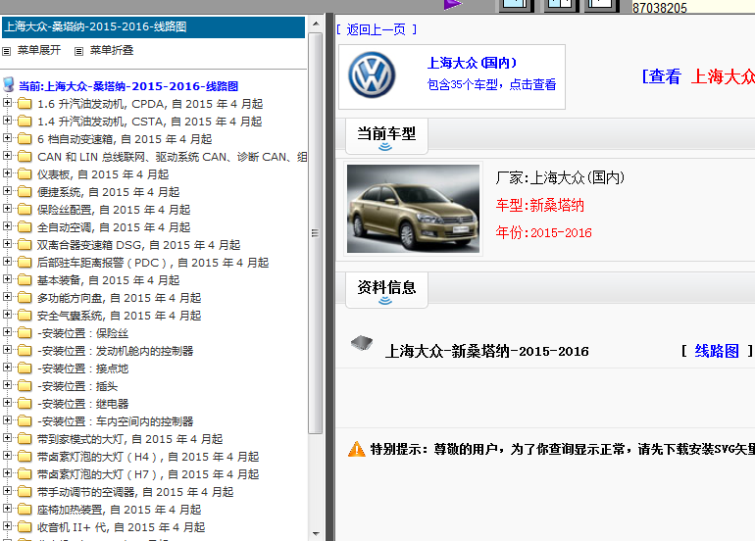Click the blue chevron under 当前车型
This screenshot has width=755, height=541.
385,147
